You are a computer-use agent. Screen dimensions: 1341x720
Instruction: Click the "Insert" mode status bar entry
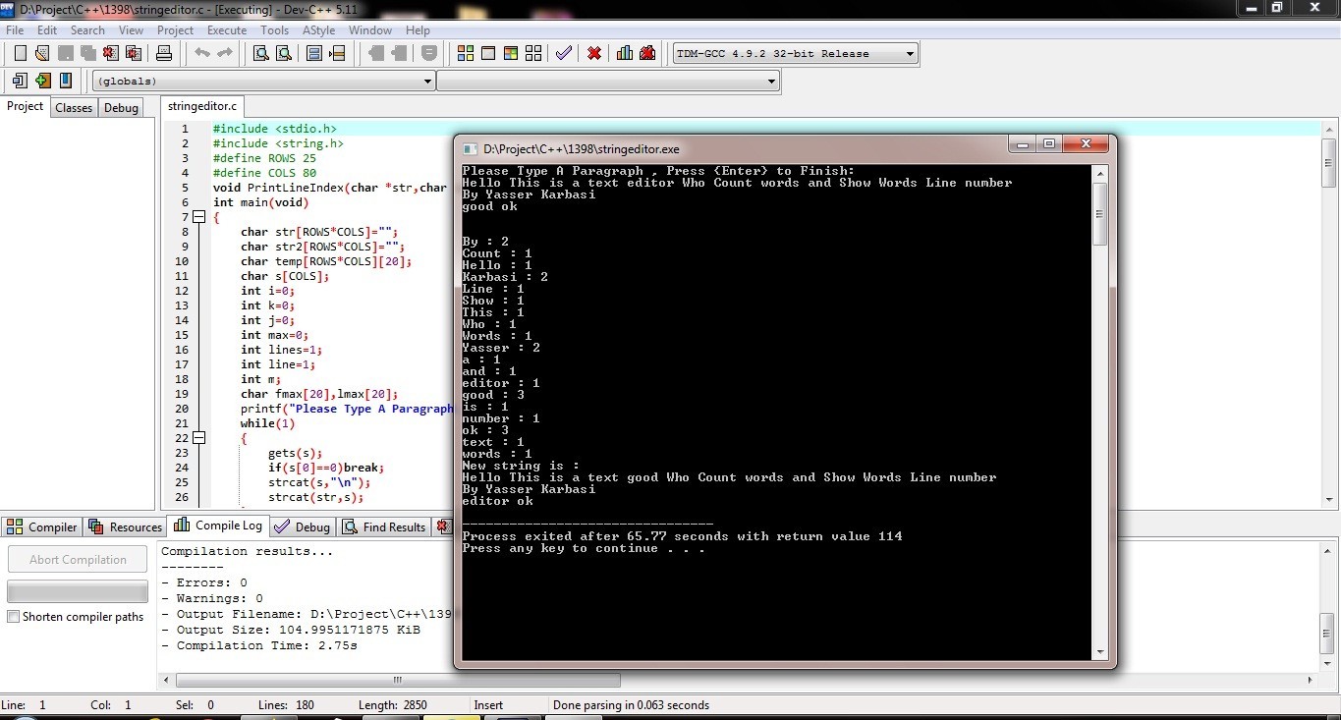pos(488,705)
